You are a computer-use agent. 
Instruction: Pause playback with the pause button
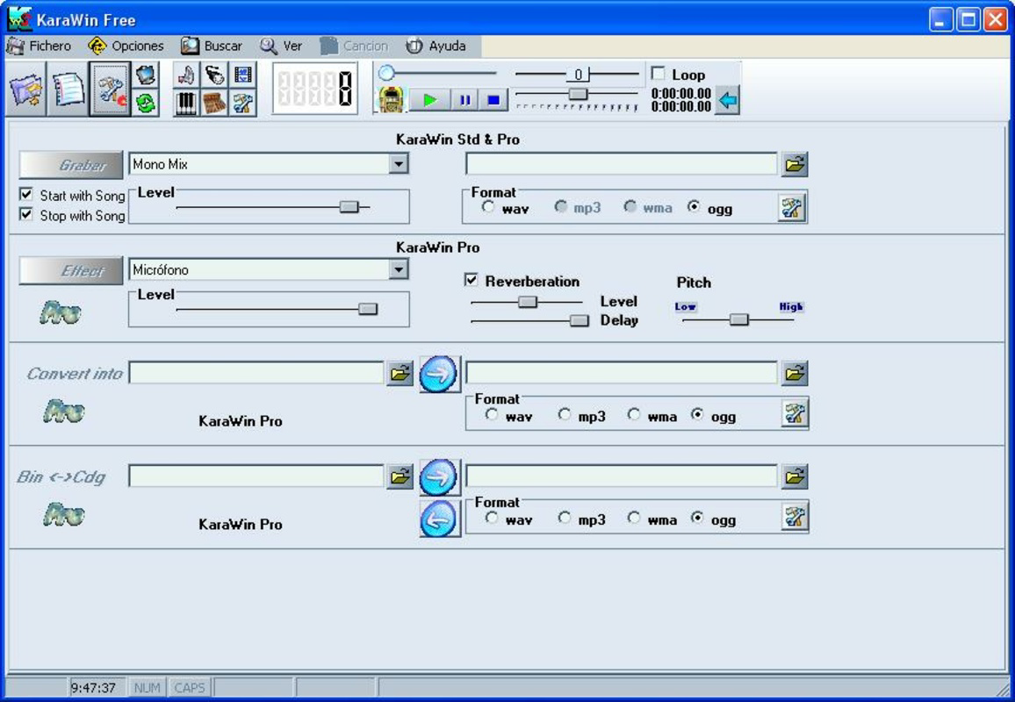click(464, 100)
